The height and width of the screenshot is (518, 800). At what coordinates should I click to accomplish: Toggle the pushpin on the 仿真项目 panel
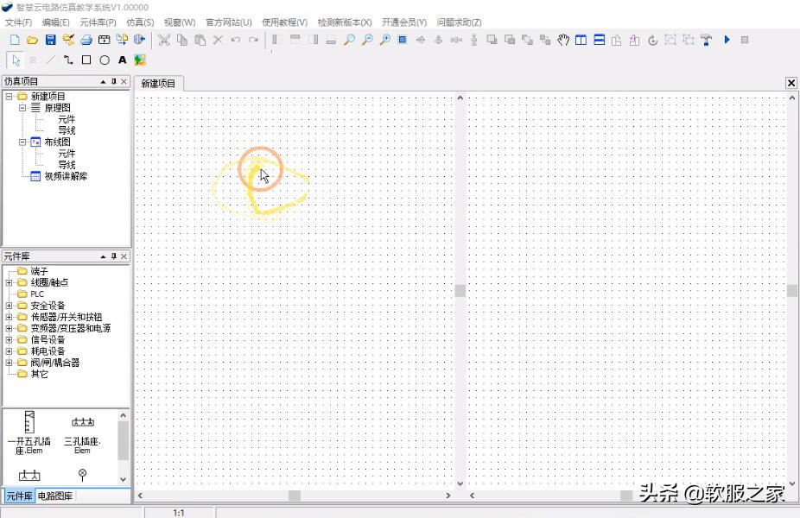[113, 80]
